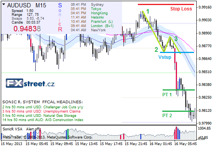Click the red R of Sonic R
This screenshot has height=147, width=213.
pos(60,29)
